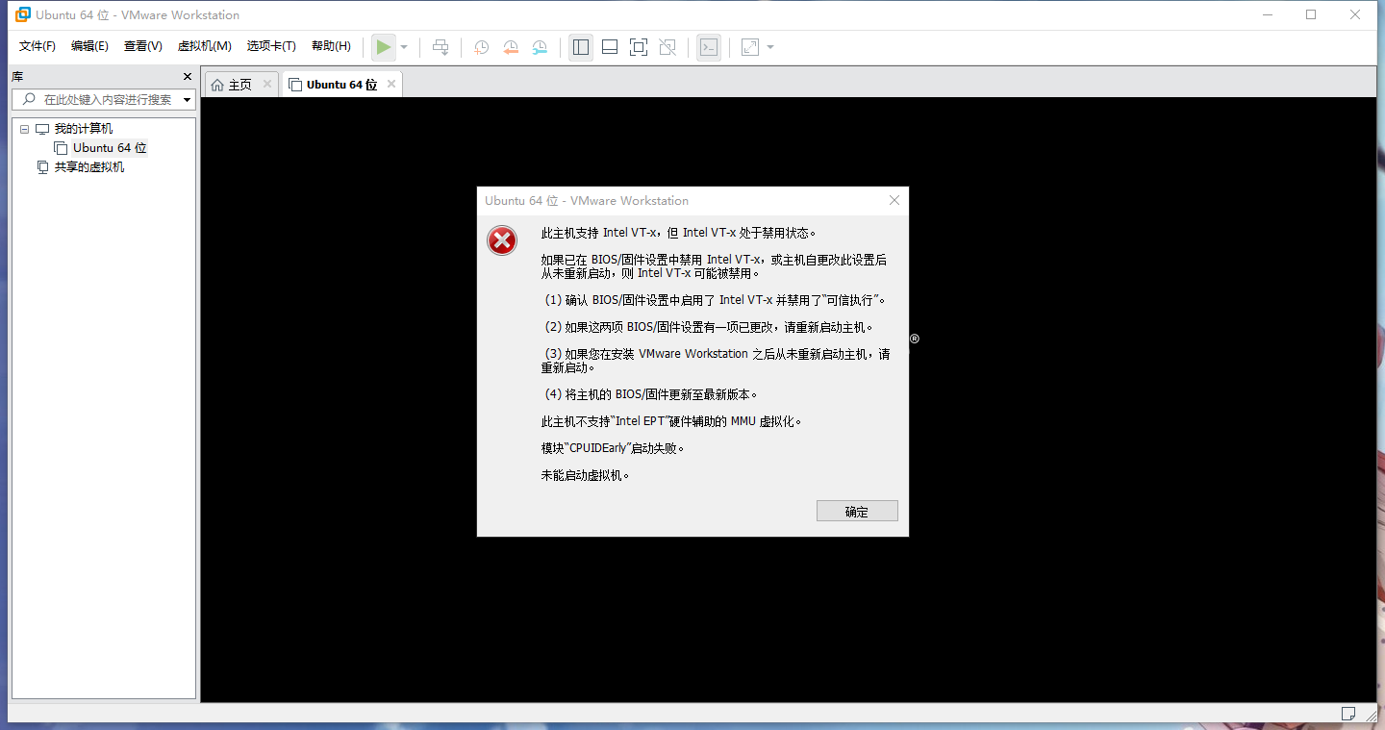Click the 未能启动虚拟机 message text
The height and width of the screenshot is (730, 1385).
[x=586, y=475]
